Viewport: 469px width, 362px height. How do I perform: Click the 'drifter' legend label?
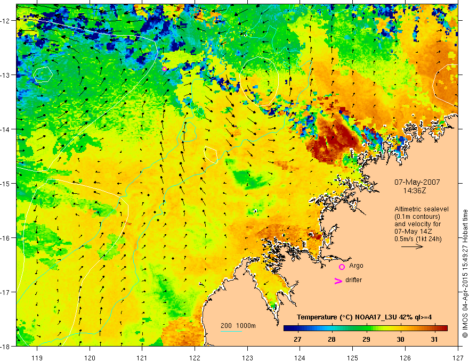pyautogui.click(x=353, y=280)
